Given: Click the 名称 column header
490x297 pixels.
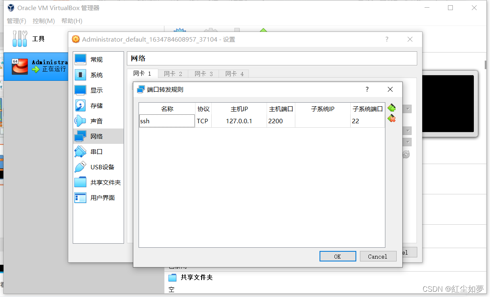Looking at the screenshot, I should 167,109.
